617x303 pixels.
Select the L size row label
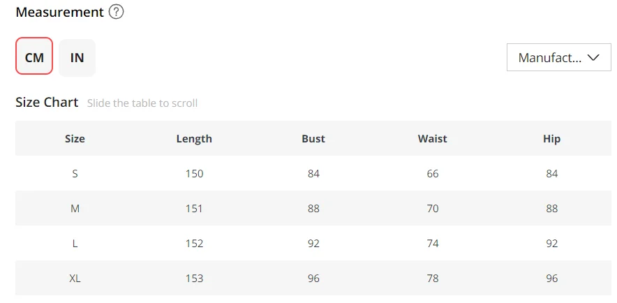point(75,243)
